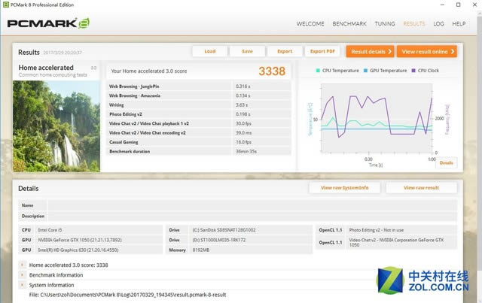Click ST1000LM035 drive D entry
Image resolution: width=482 pixels, height=303 pixels.
click(219, 240)
